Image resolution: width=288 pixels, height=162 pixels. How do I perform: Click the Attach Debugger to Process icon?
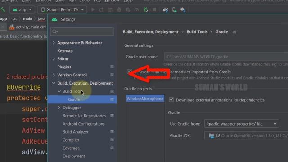[146, 9]
